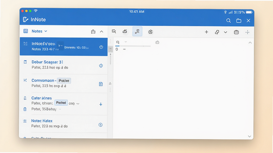Click the Potler tag

[64, 81]
